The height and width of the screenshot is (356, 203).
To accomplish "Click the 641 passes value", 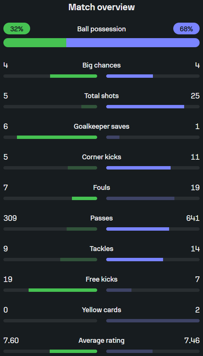I will pos(193,218).
